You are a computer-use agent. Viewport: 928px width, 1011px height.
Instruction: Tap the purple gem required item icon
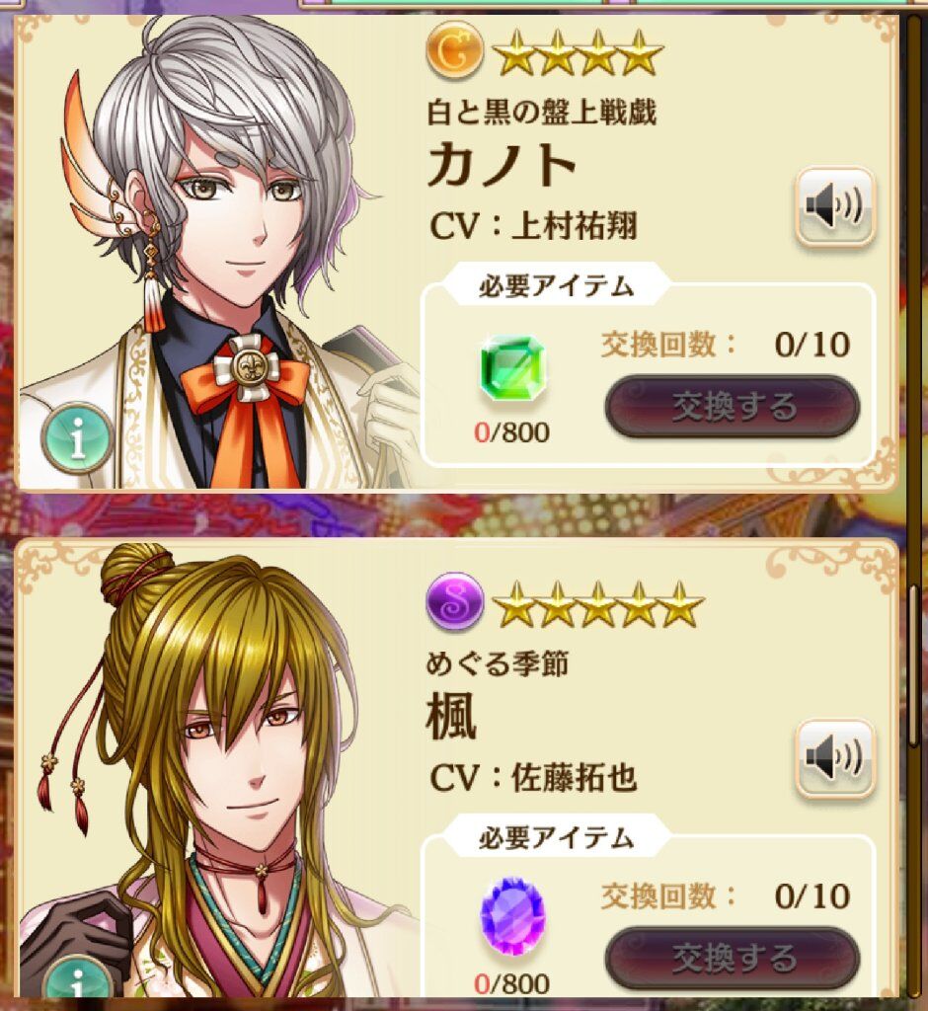pyautogui.click(x=512, y=916)
